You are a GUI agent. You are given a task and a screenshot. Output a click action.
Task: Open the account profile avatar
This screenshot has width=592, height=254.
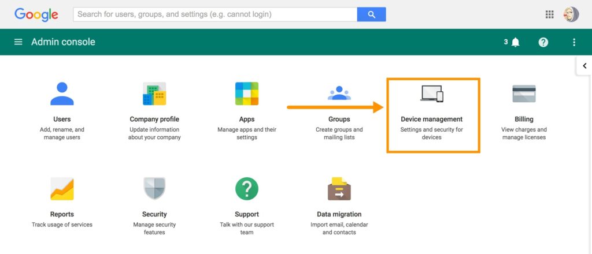pyautogui.click(x=571, y=14)
